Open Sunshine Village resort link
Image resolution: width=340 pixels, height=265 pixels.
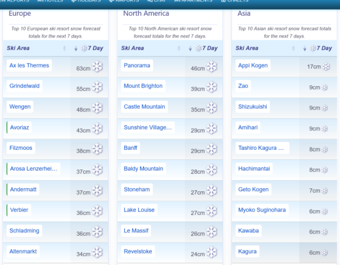(148, 127)
